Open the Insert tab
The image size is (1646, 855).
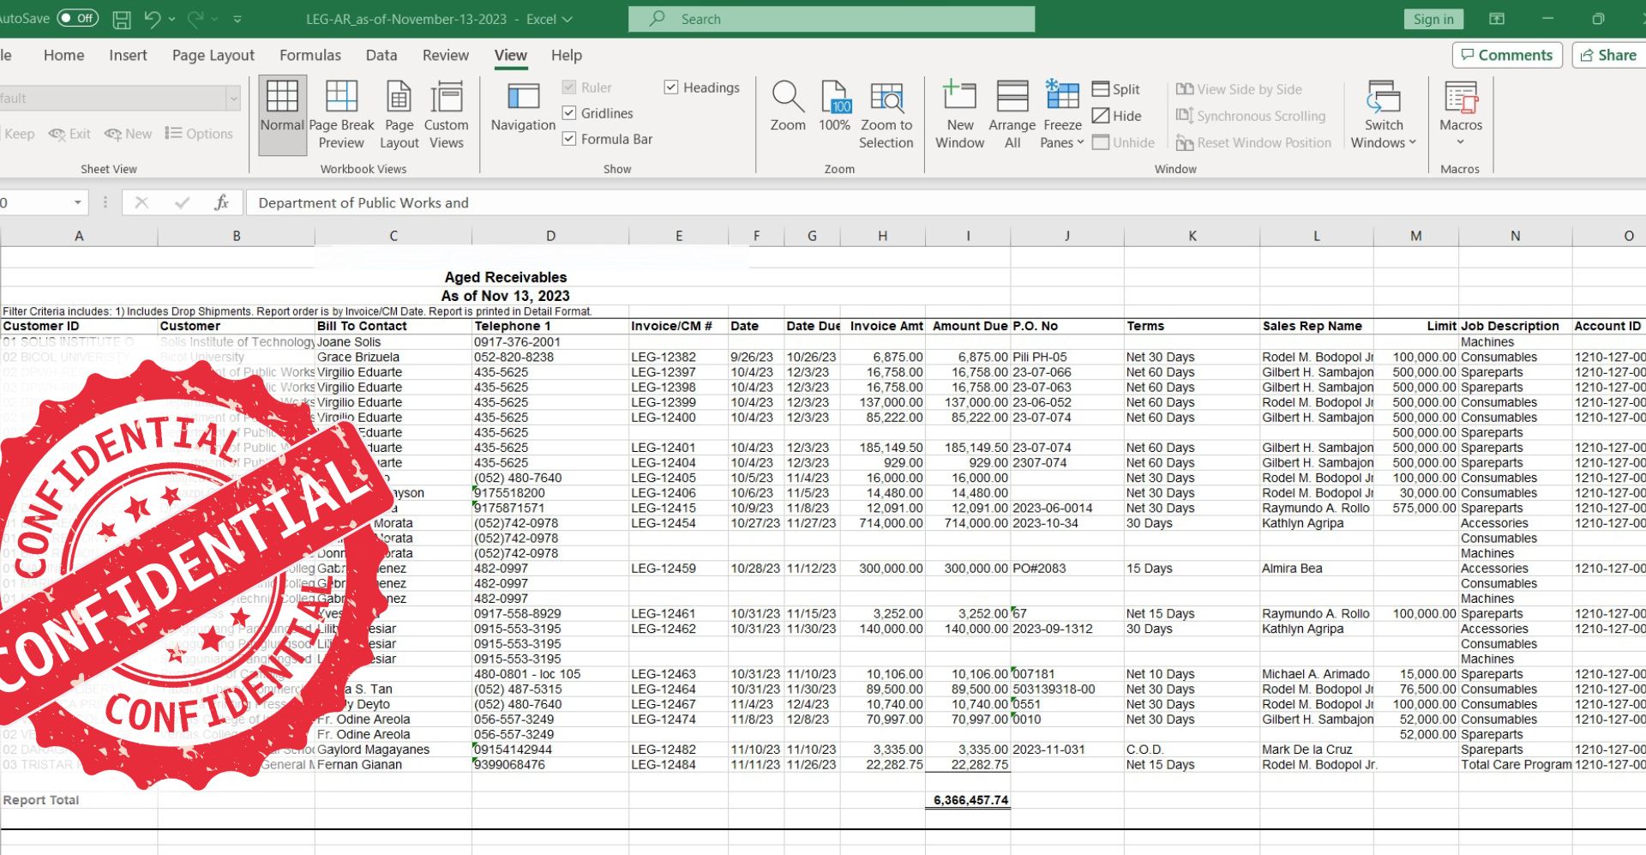tap(128, 55)
